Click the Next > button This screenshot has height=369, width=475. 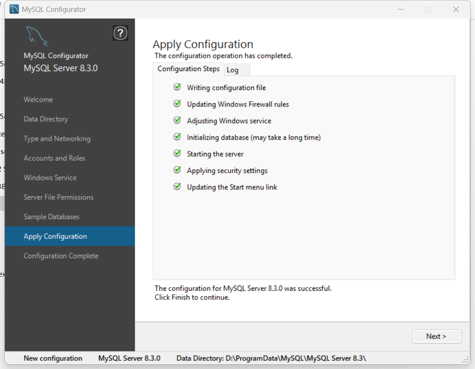437,336
